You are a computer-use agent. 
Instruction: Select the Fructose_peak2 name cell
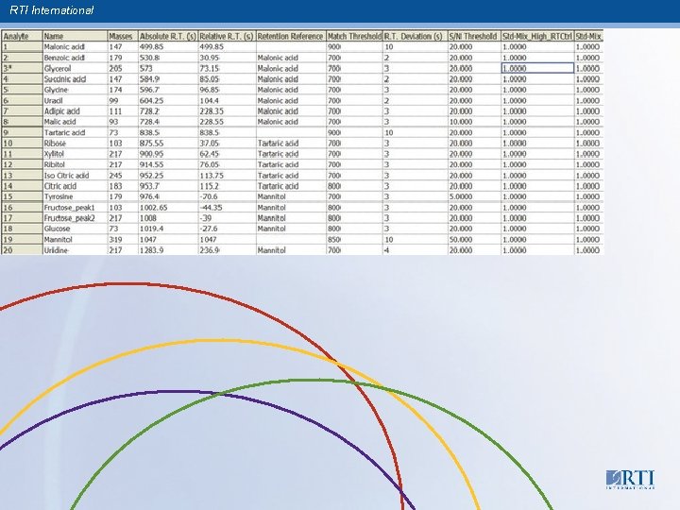click(x=75, y=218)
